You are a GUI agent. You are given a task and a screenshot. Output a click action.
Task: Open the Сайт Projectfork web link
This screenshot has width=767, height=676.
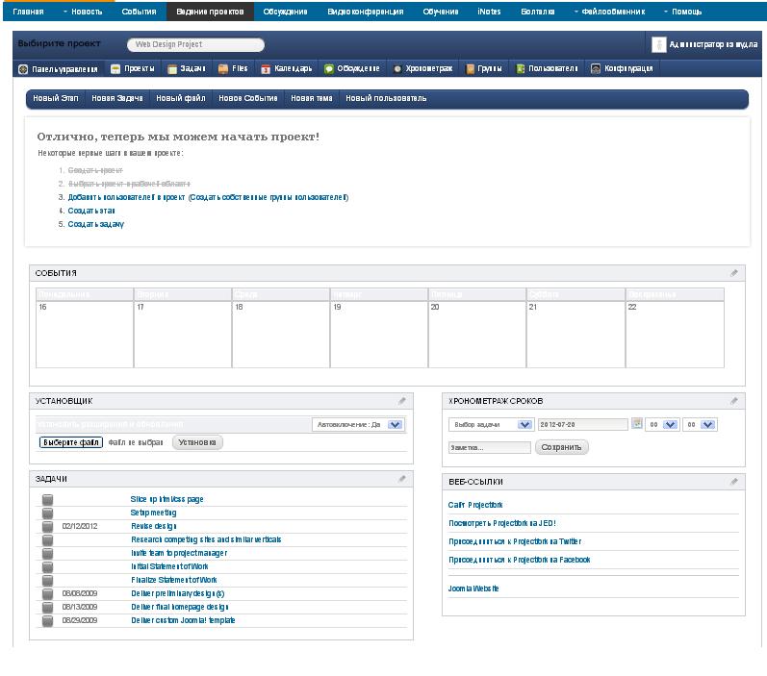pos(475,505)
